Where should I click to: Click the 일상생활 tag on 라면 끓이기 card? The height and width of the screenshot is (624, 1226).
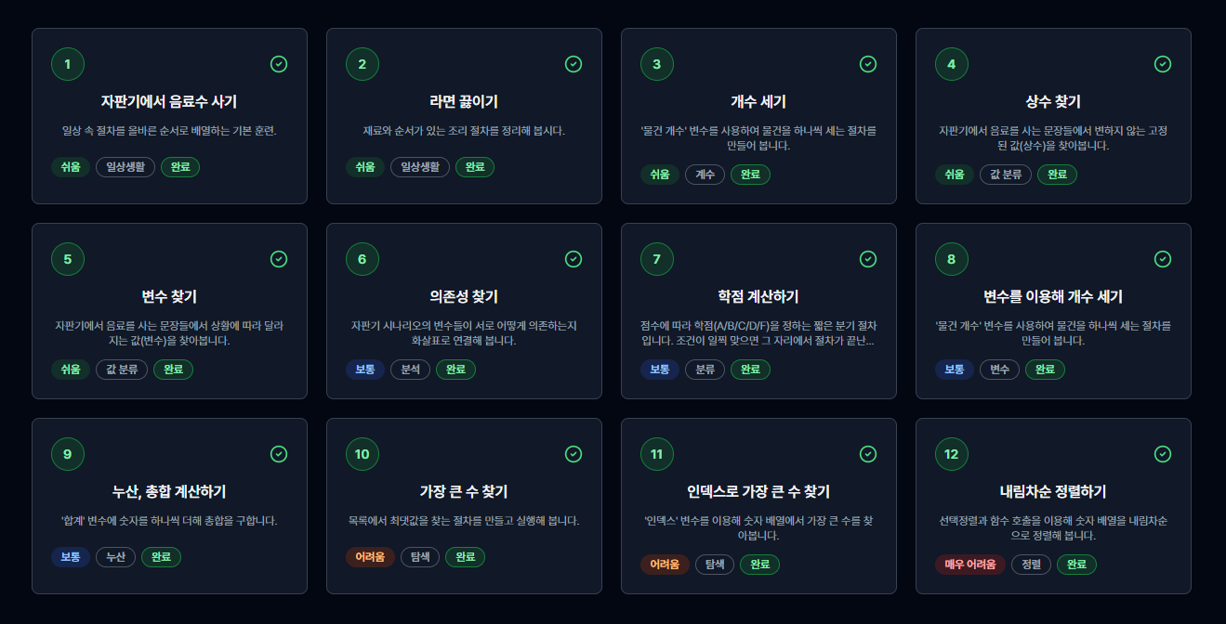click(x=420, y=167)
